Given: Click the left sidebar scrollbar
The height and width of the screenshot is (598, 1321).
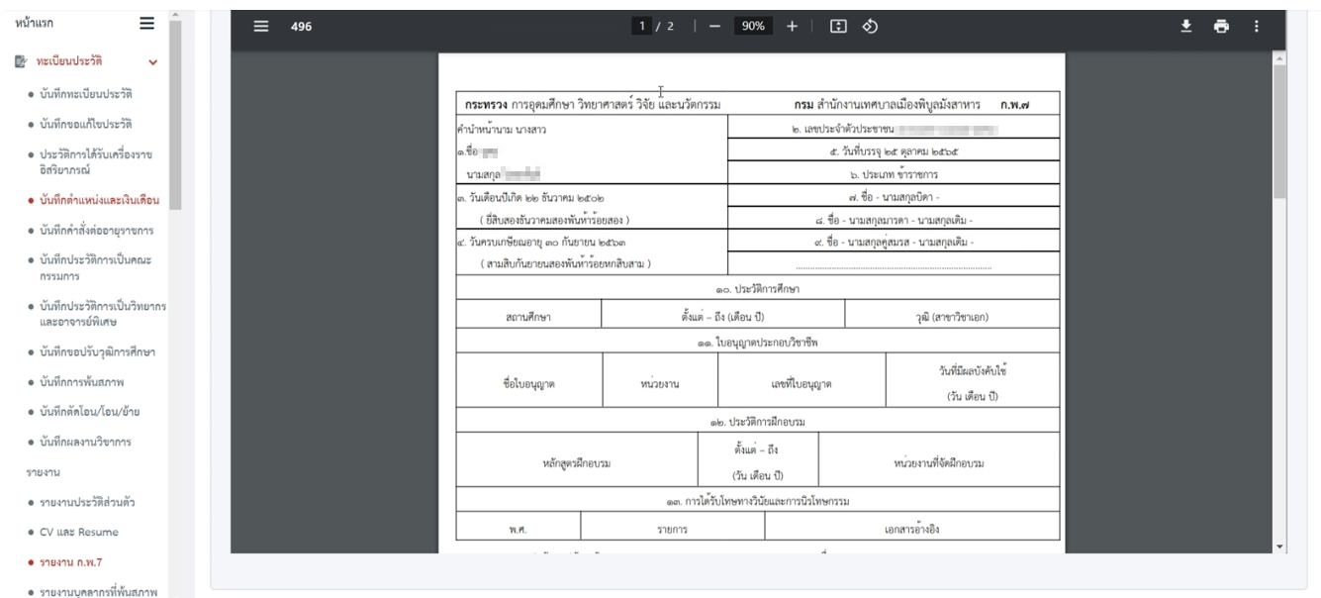Looking at the screenshot, I should tap(175, 114).
